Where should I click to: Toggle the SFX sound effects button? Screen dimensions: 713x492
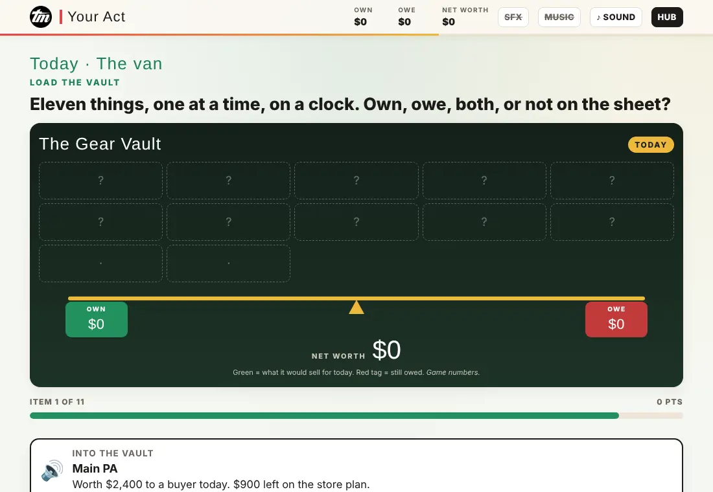513,17
